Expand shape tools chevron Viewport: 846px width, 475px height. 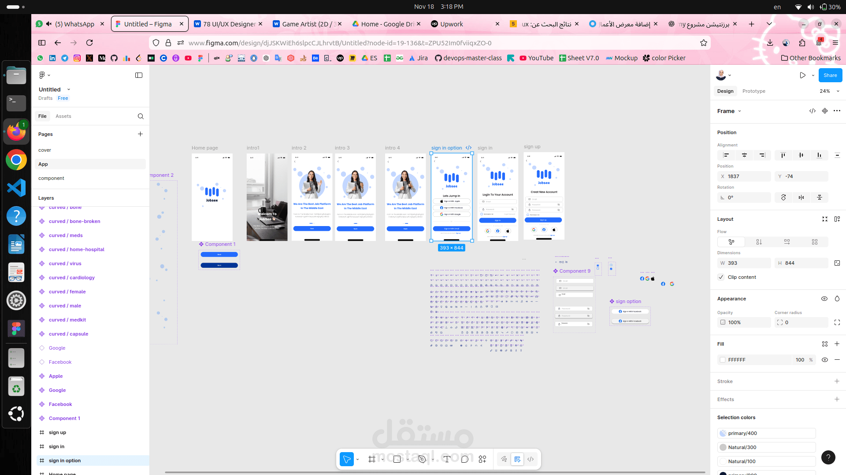pyautogui.click(x=408, y=459)
